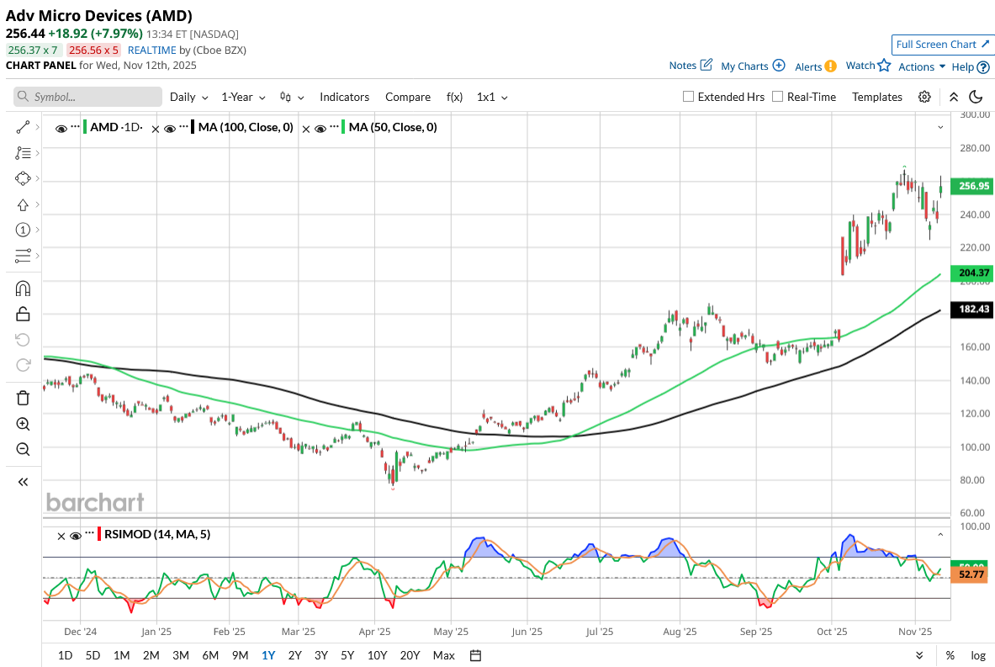Click the Symbol search input field
This screenshot has width=995, height=667.
[87, 97]
